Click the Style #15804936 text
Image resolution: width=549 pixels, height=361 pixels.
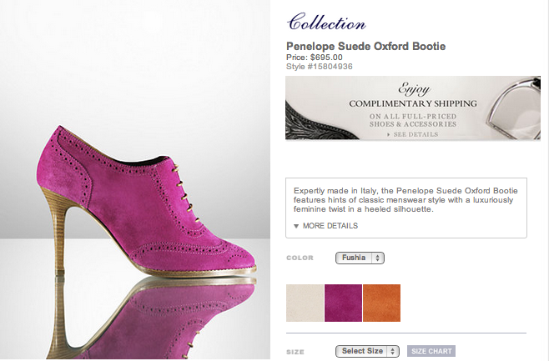320,65
